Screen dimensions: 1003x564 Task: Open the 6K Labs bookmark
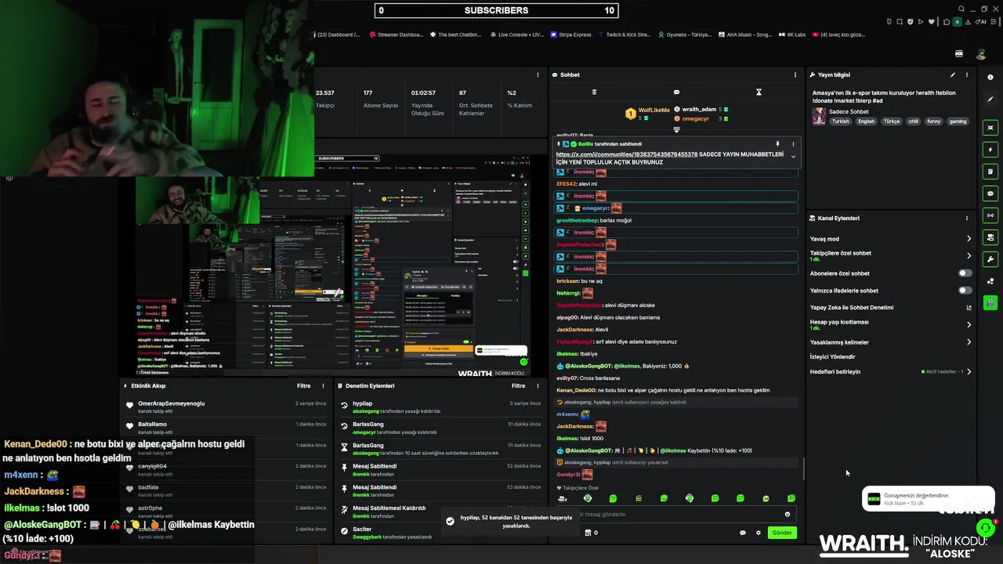point(792,34)
